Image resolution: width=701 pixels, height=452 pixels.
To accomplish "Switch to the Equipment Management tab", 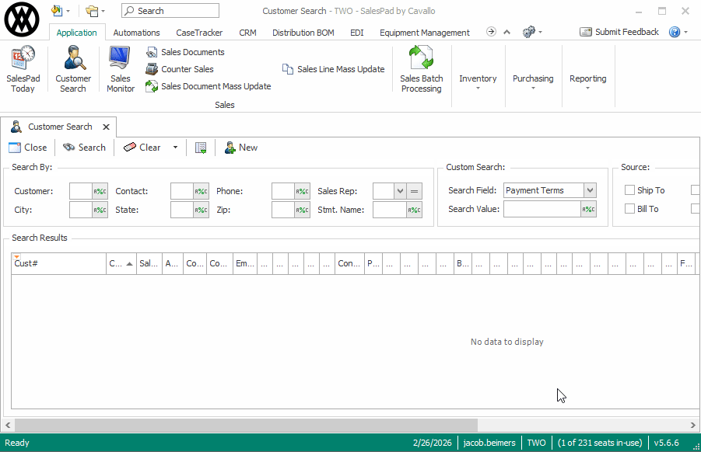I will coord(424,33).
